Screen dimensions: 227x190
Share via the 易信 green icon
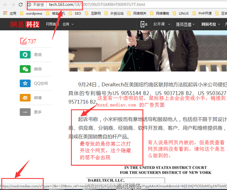click(25, 55)
